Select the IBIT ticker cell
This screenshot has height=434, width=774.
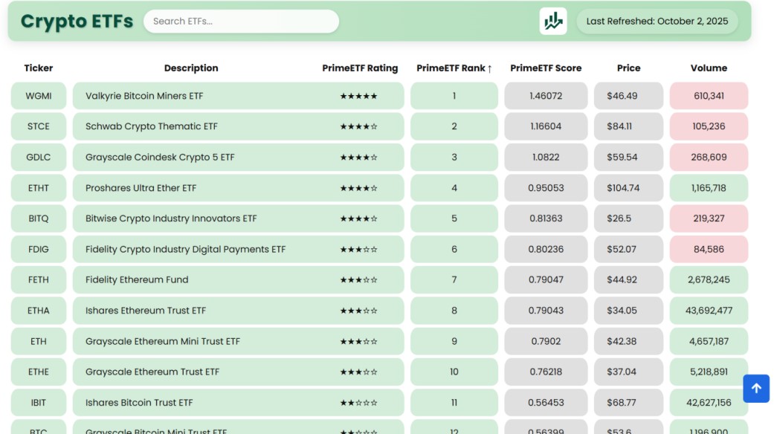(x=39, y=403)
